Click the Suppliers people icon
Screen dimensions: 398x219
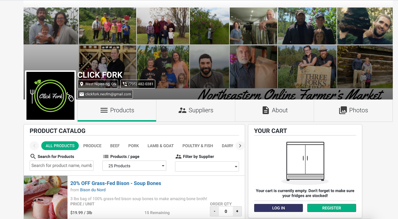click(182, 110)
